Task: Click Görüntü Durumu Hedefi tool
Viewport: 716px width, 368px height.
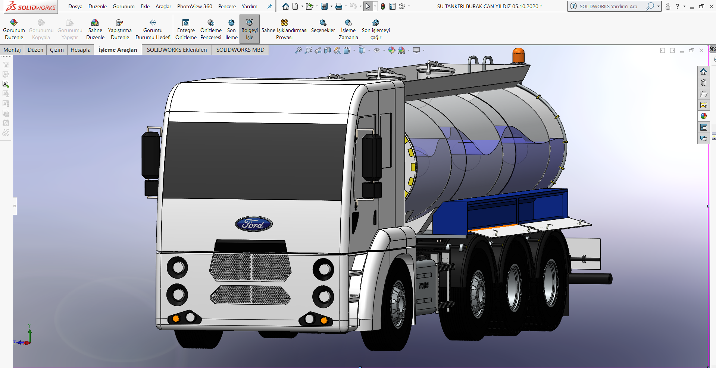Action: pyautogui.click(x=153, y=29)
